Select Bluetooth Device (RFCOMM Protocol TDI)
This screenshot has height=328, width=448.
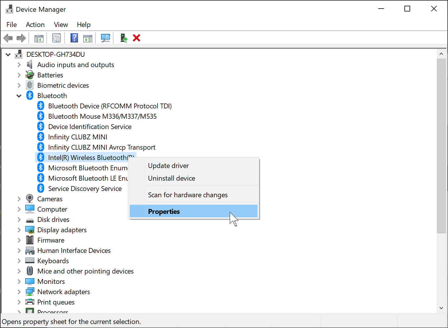tap(110, 106)
